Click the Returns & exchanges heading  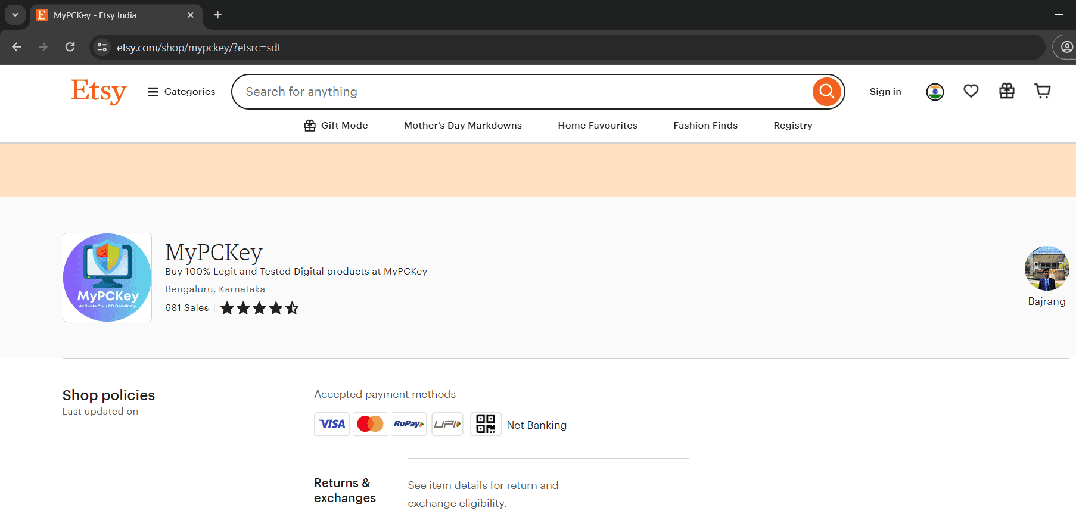(345, 491)
